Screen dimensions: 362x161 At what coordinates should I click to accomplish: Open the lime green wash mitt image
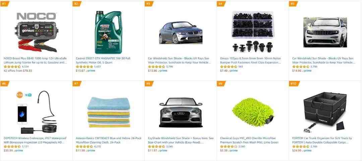click(x=253, y=112)
